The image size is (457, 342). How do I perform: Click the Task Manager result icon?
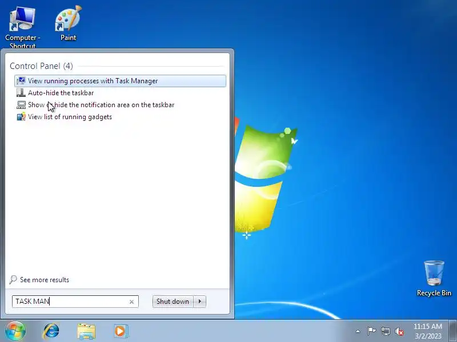pos(21,80)
